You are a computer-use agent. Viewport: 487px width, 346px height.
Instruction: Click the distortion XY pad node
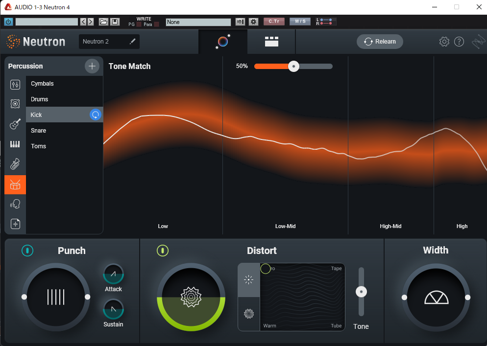[265, 268]
